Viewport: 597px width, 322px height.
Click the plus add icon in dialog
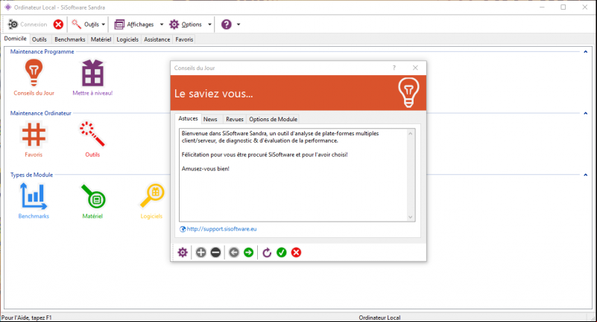(x=200, y=253)
